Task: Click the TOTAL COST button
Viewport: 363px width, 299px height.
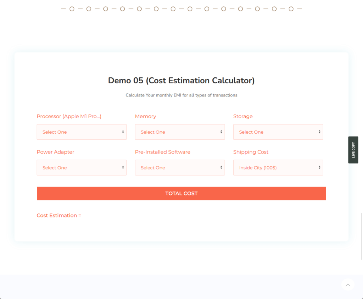Action: 181,193
